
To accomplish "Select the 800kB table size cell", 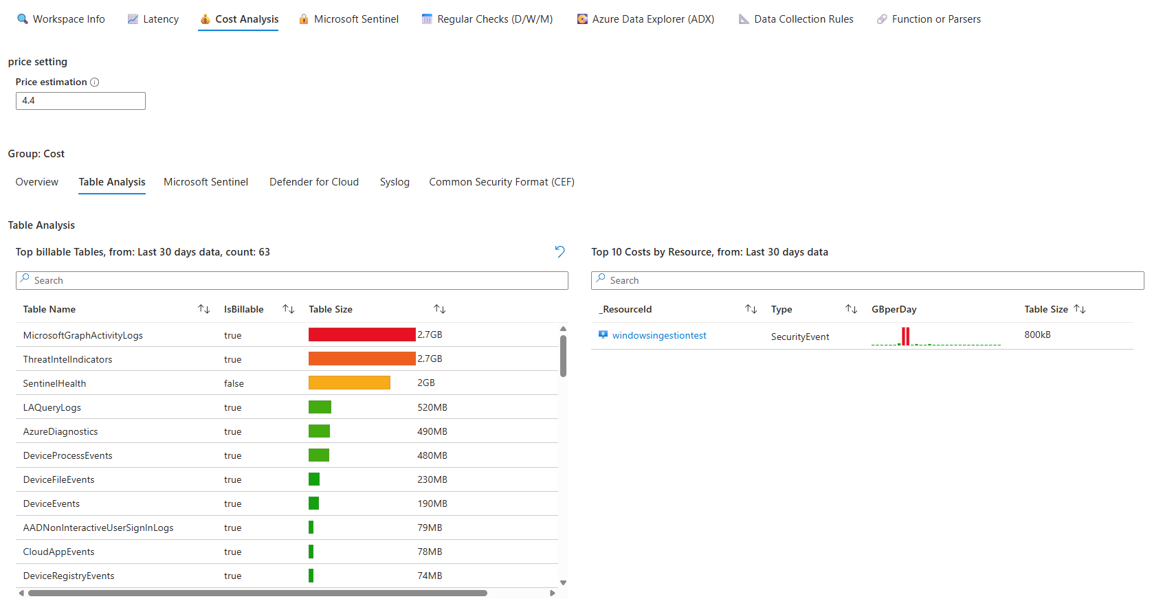I will [x=1037, y=335].
